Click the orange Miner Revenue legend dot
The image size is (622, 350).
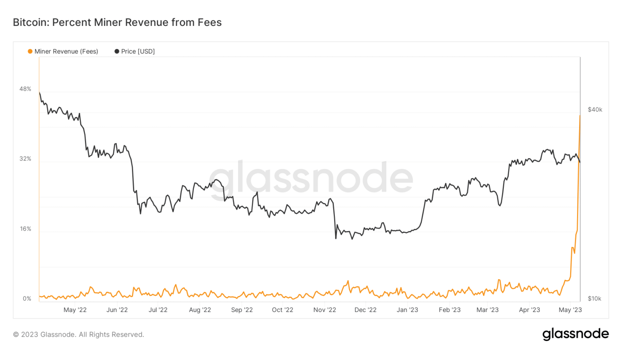tap(30, 51)
